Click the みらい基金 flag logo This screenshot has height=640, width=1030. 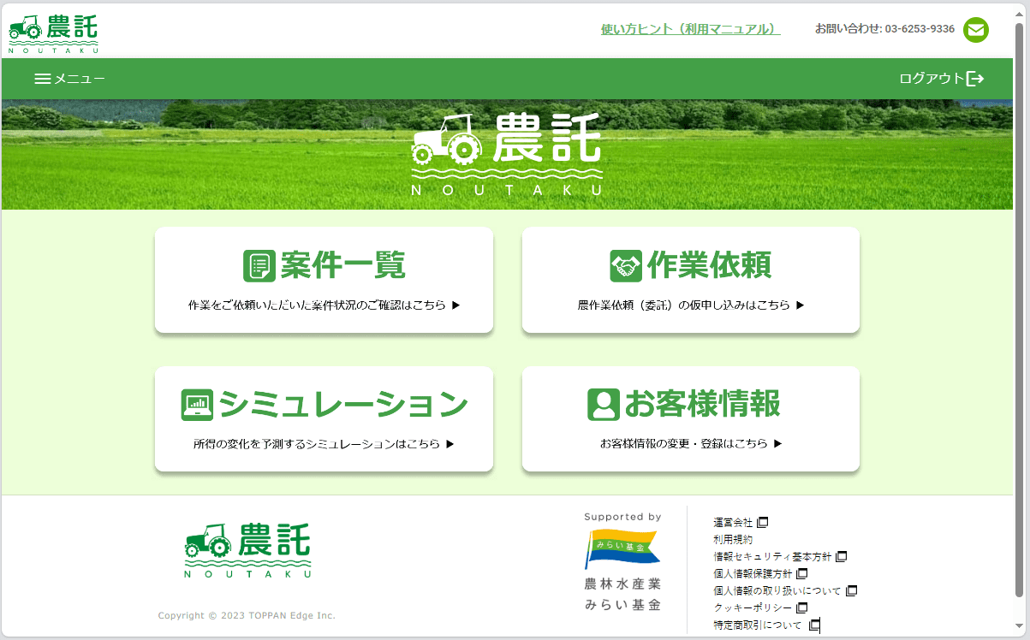[x=622, y=548]
